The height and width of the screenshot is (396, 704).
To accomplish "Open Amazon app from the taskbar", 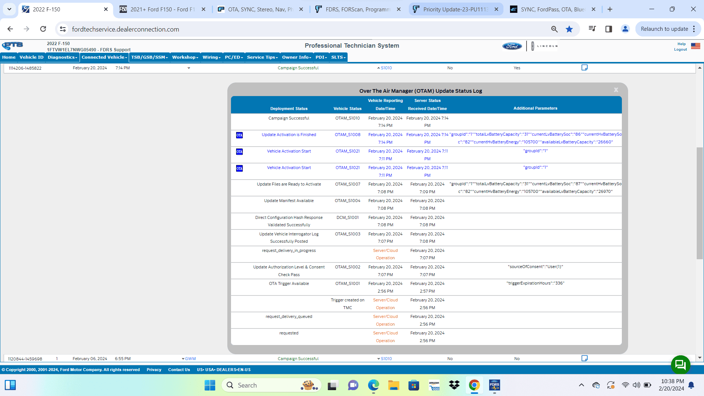I will (x=434, y=385).
